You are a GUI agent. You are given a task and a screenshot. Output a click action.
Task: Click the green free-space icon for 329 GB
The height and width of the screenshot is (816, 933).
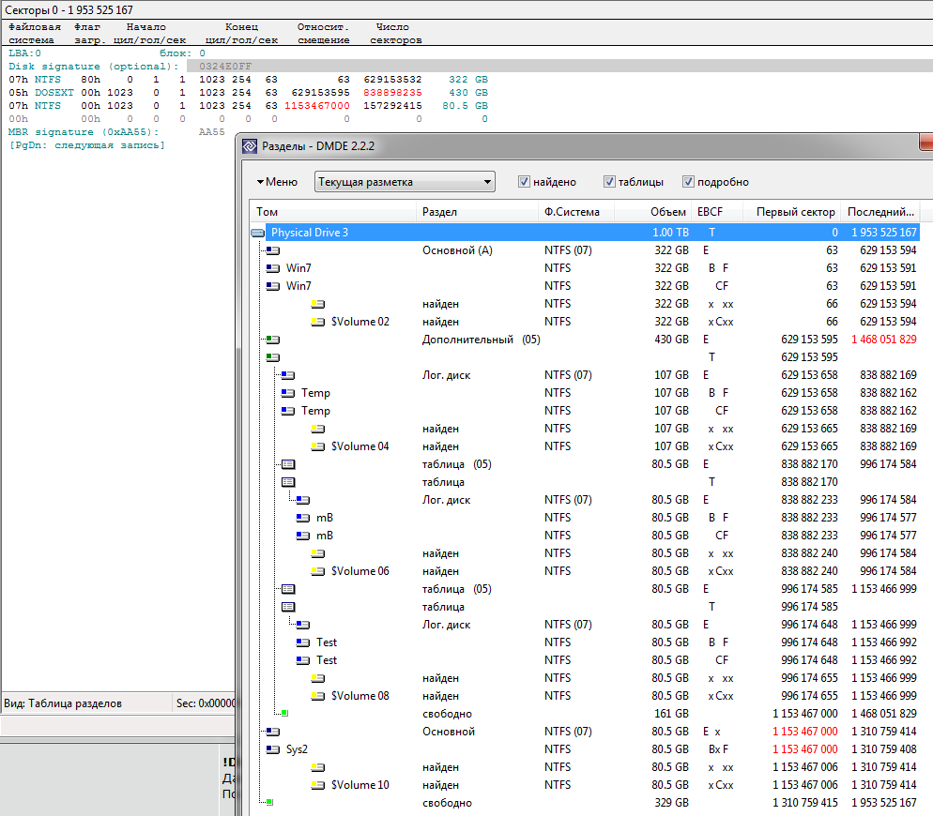pyautogui.click(x=269, y=803)
